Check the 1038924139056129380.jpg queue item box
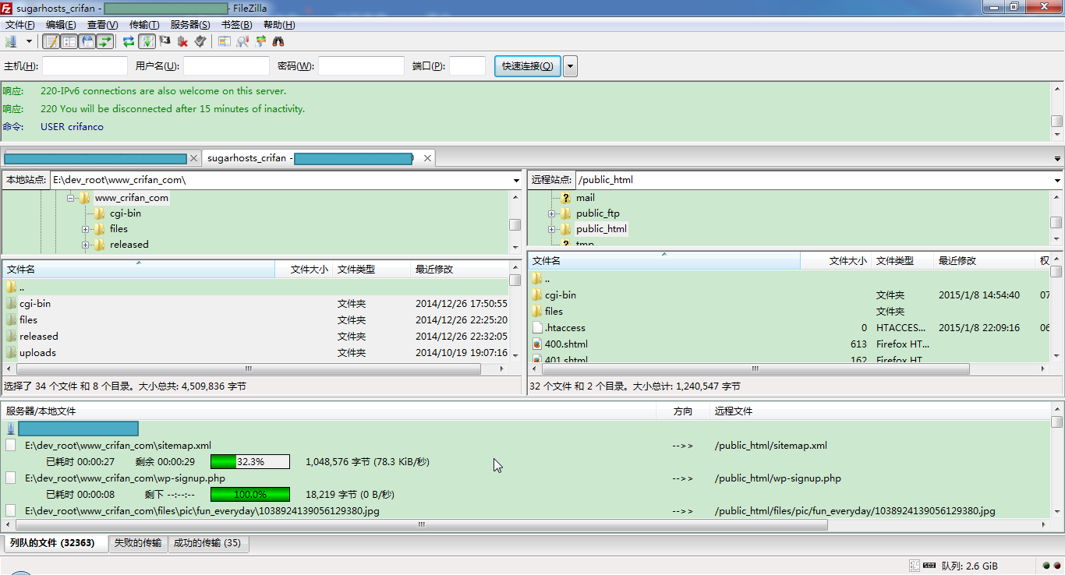This screenshot has width=1065, height=575. (11, 510)
